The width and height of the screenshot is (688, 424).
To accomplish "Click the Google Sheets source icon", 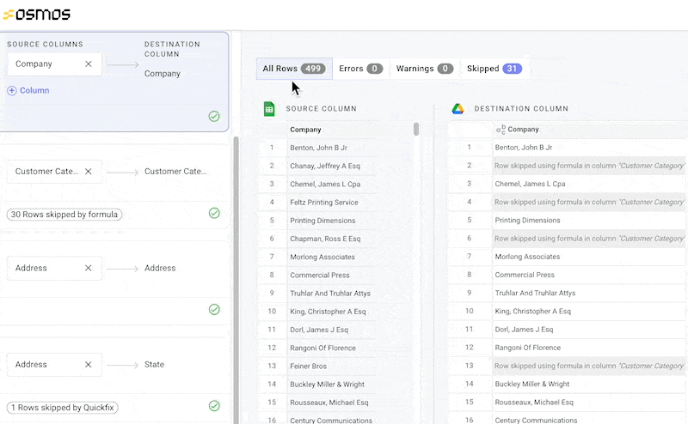I will click(x=269, y=109).
